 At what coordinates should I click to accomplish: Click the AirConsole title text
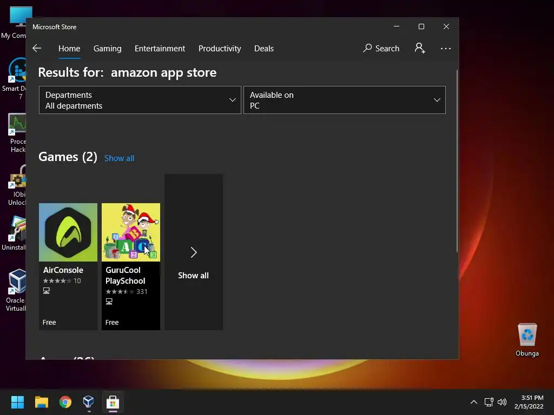pyautogui.click(x=63, y=270)
